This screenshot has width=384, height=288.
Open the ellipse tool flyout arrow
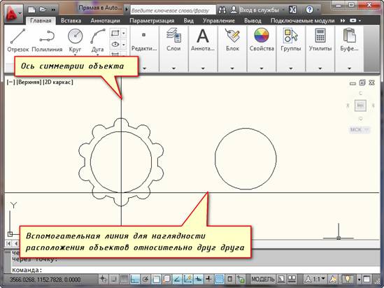pyautogui.click(x=124, y=45)
